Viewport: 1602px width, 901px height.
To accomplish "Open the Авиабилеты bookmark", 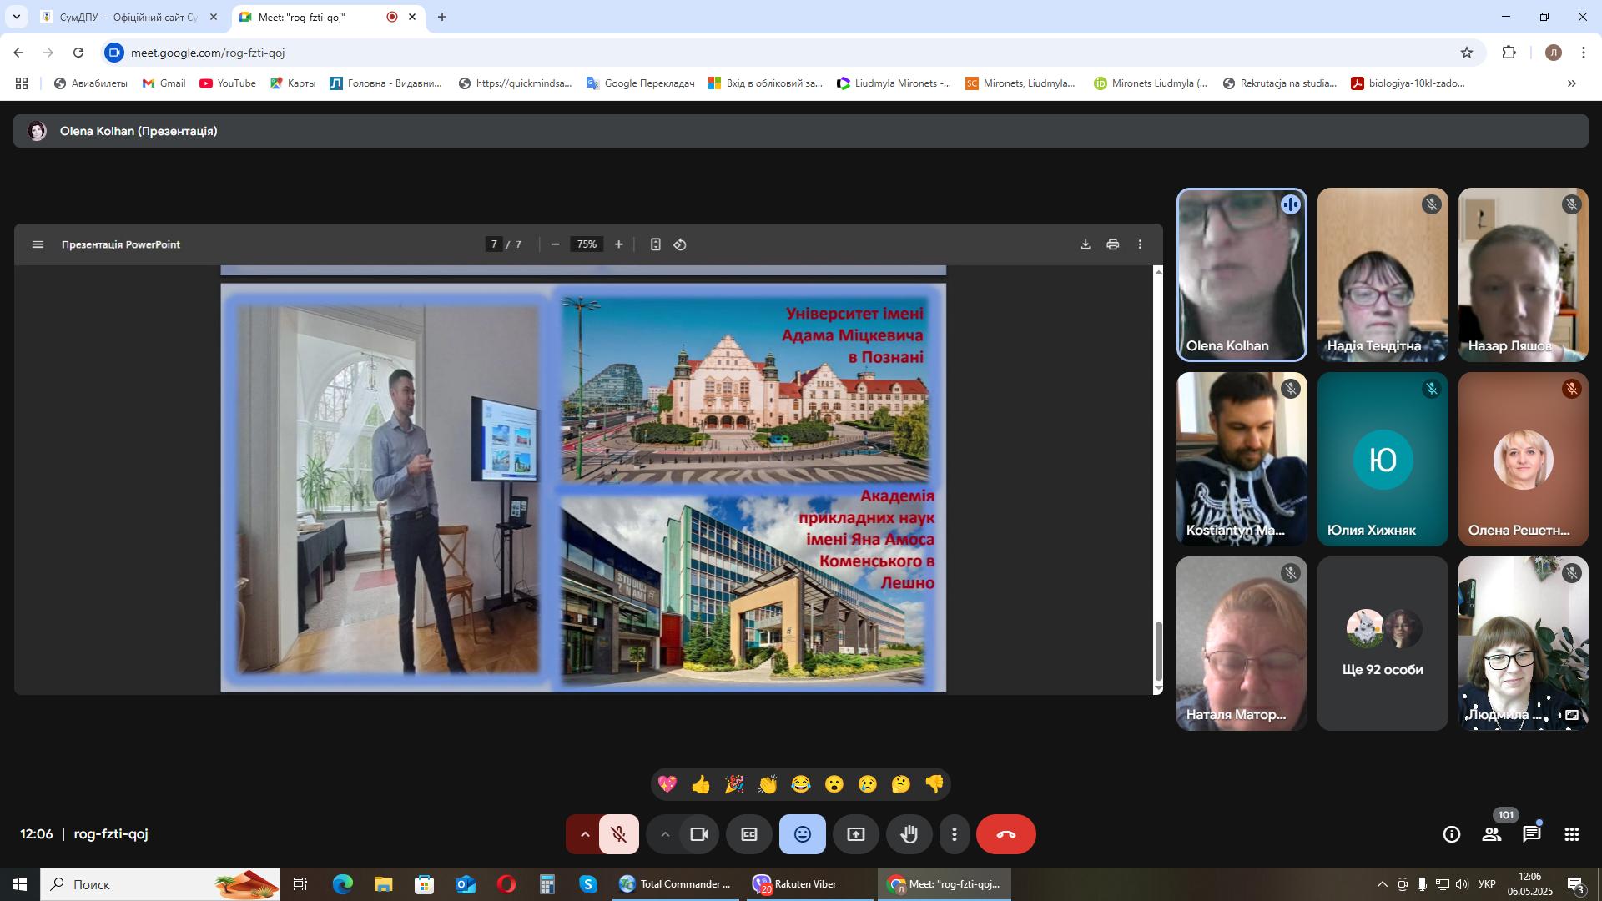I will pyautogui.click(x=91, y=83).
